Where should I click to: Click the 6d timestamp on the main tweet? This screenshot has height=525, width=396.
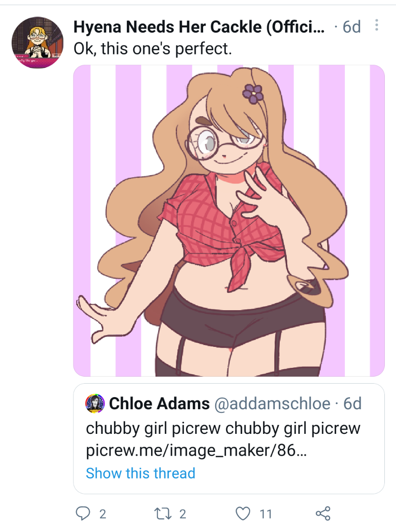(x=352, y=27)
